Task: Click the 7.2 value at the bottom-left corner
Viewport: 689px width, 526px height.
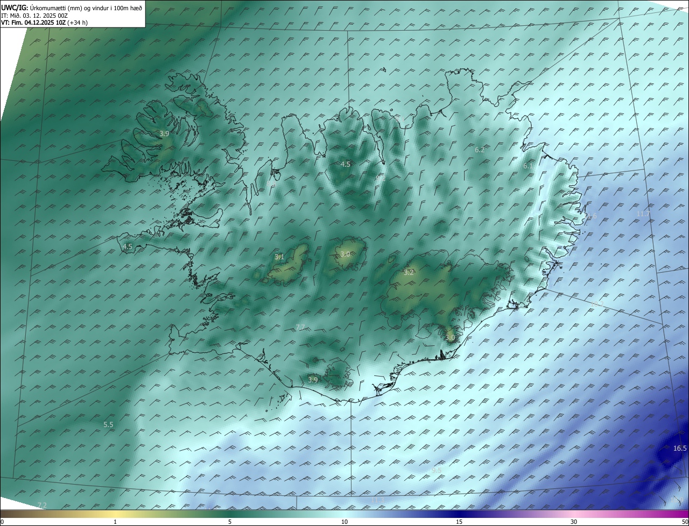Action: click(42, 504)
